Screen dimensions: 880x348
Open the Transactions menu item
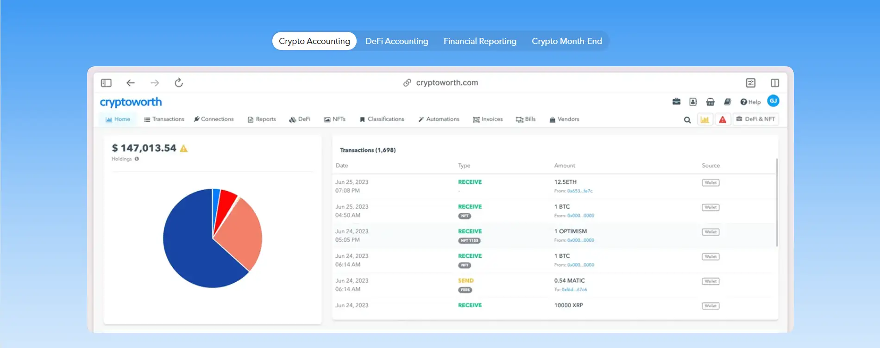[164, 119]
